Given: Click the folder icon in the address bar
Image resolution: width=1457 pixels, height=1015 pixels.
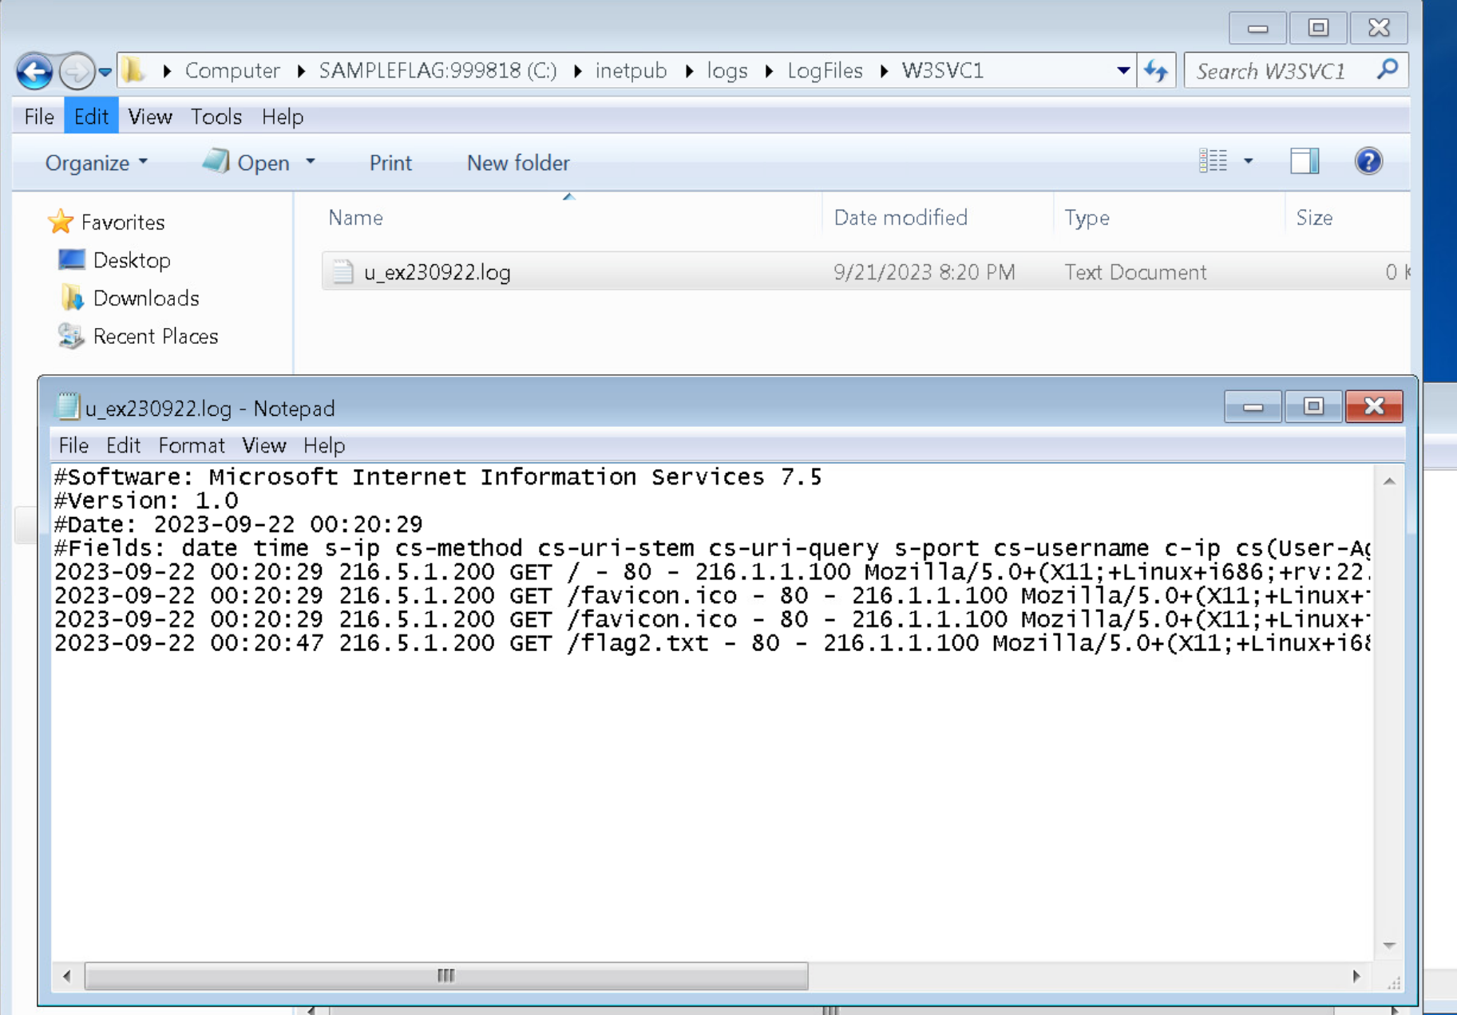Looking at the screenshot, I should 133,70.
